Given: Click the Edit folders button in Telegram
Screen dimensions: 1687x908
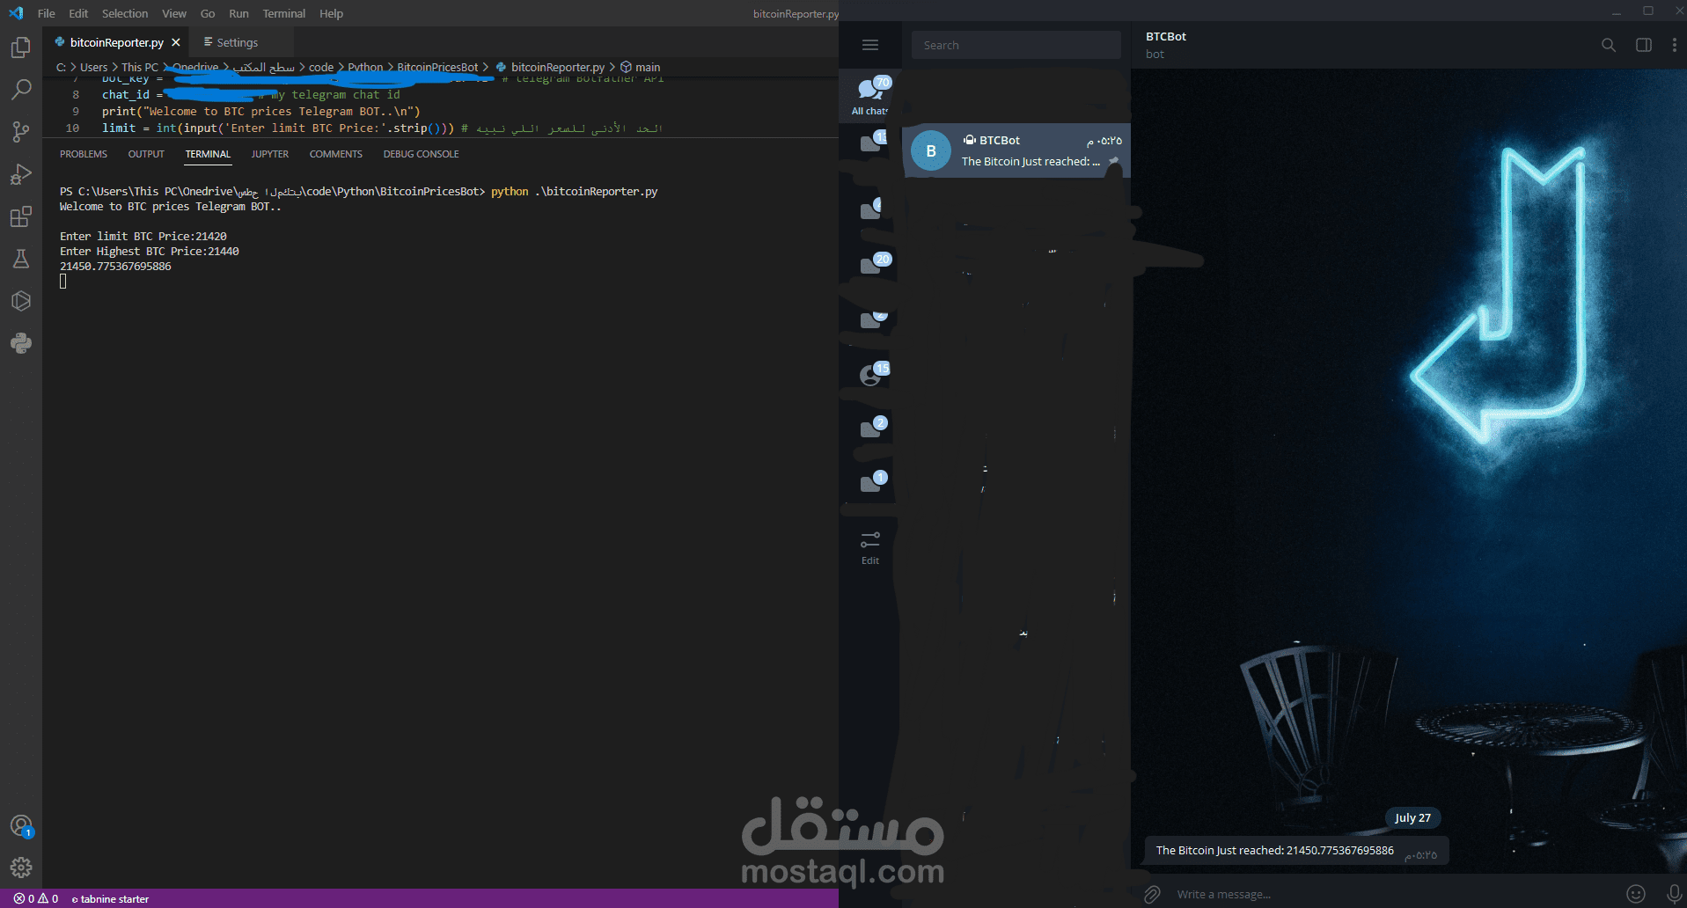Looking at the screenshot, I should 870,548.
